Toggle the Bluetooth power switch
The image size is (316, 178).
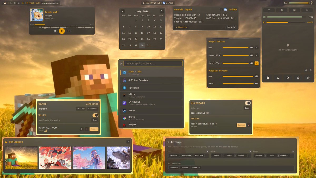click(x=248, y=103)
